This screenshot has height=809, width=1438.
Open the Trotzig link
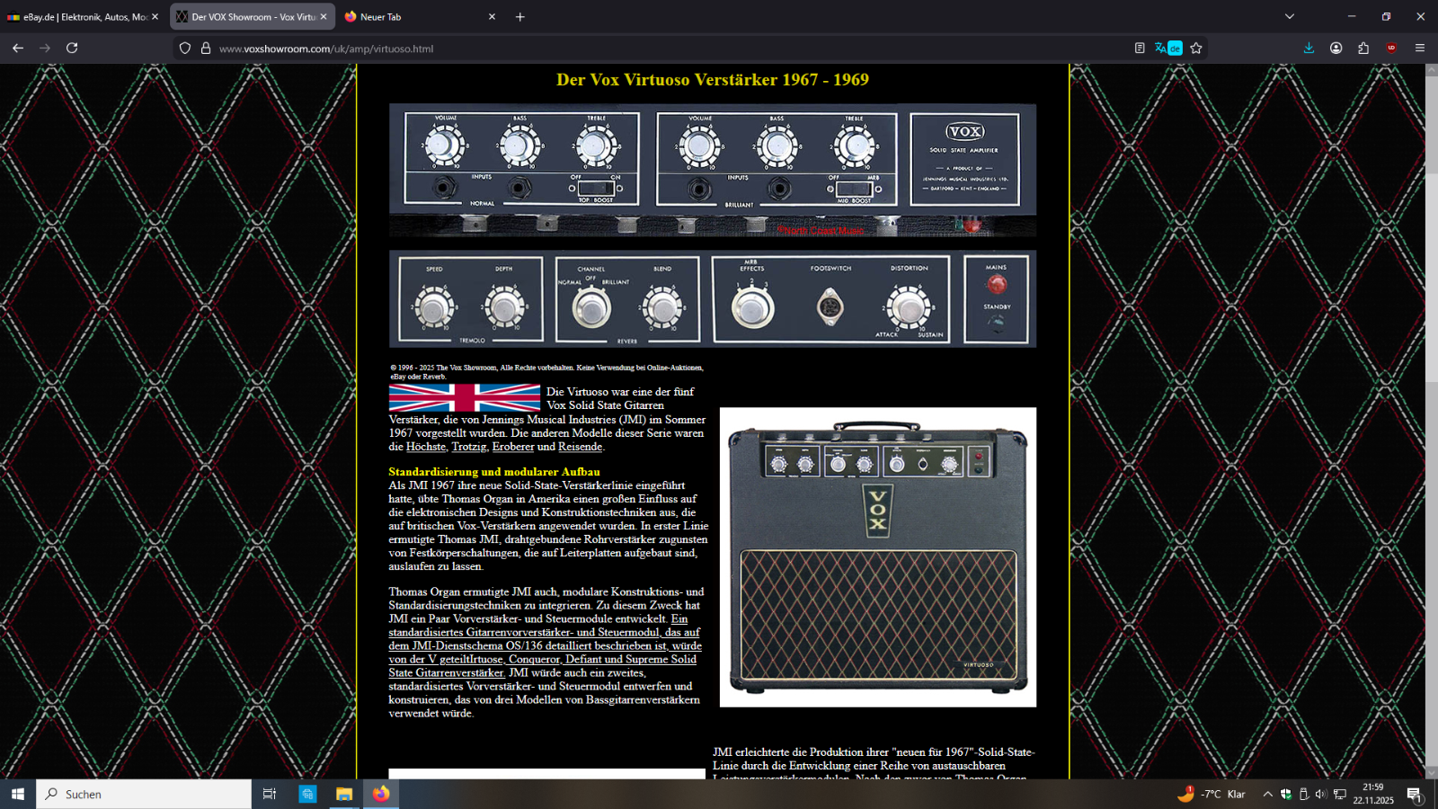469,447
